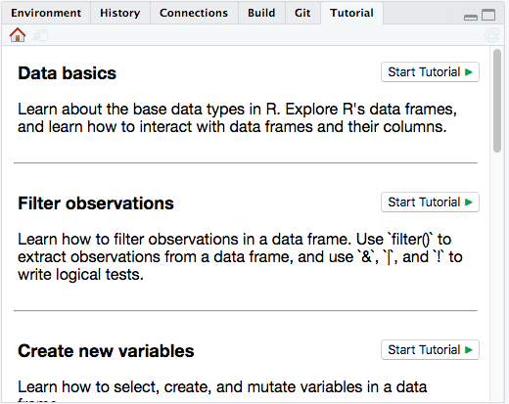Click the vertical scrollbar thumb
This screenshot has width=509, height=404.
coord(497,101)
